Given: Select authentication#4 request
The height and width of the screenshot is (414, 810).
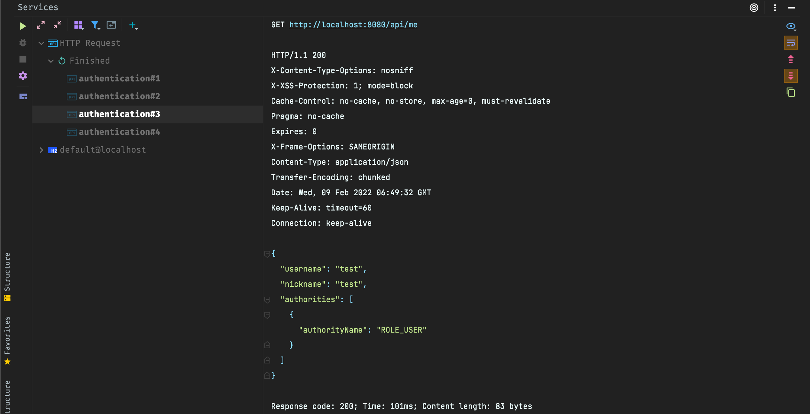Looking at the screenshot, I should [119, 132].
